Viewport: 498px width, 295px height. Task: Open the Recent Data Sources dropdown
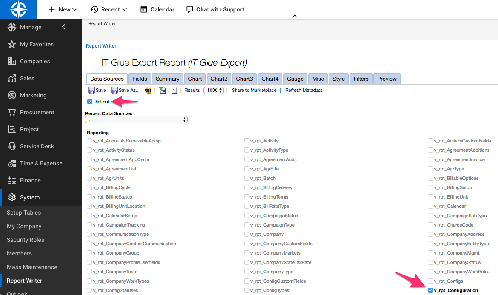[136, 119]
